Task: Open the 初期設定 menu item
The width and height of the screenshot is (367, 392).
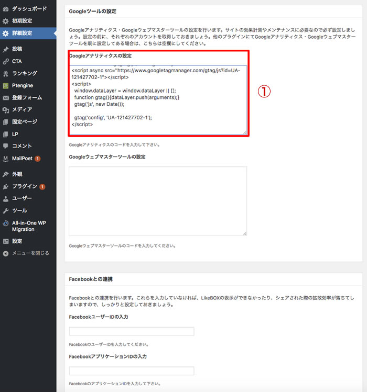Action: pos(22,21)
